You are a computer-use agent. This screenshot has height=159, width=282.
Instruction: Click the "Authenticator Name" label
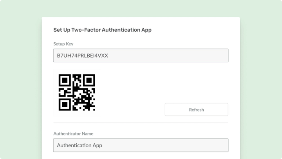(x=73, y=134)
